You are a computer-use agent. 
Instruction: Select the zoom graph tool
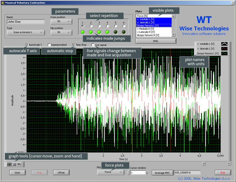click(x=14, y=164)
